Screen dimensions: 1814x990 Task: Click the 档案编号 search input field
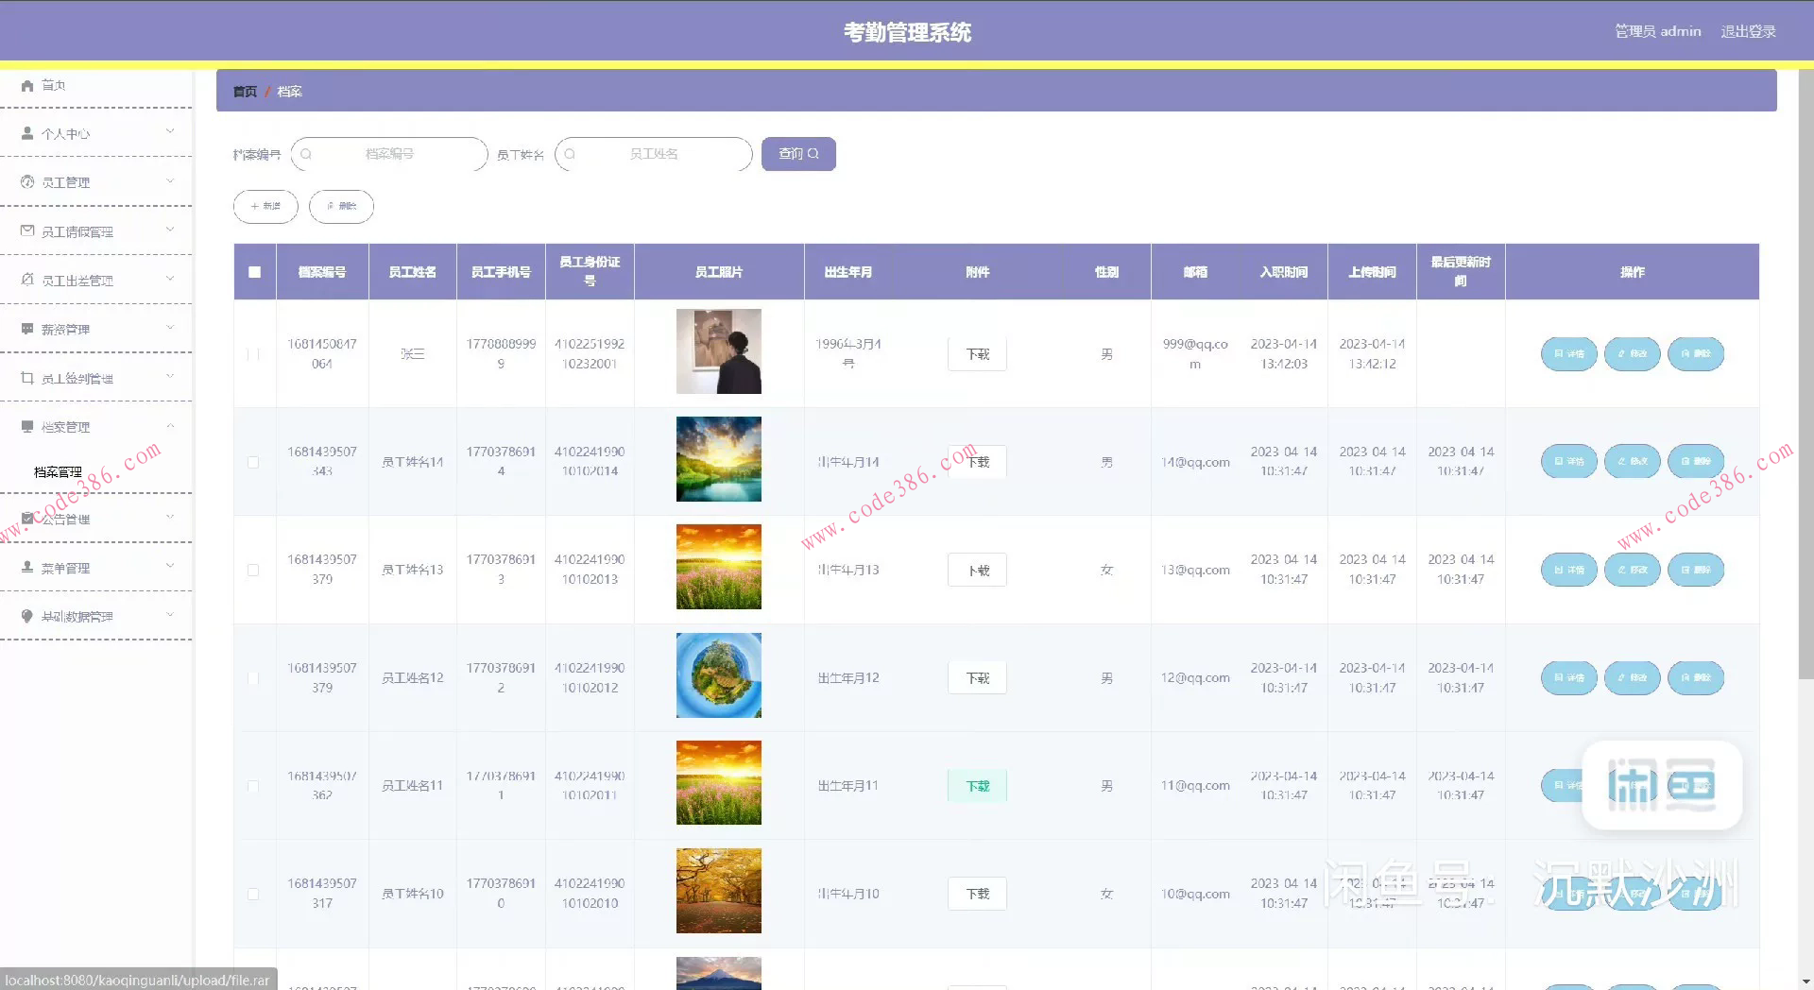389,154
